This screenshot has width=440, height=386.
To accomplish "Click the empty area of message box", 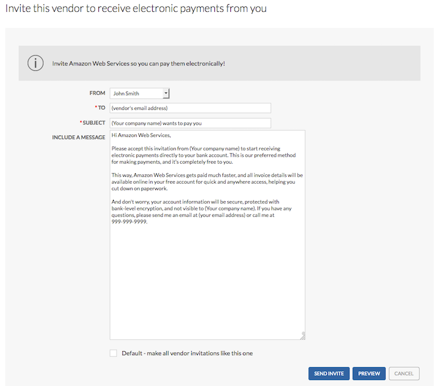I will [207, 280].
